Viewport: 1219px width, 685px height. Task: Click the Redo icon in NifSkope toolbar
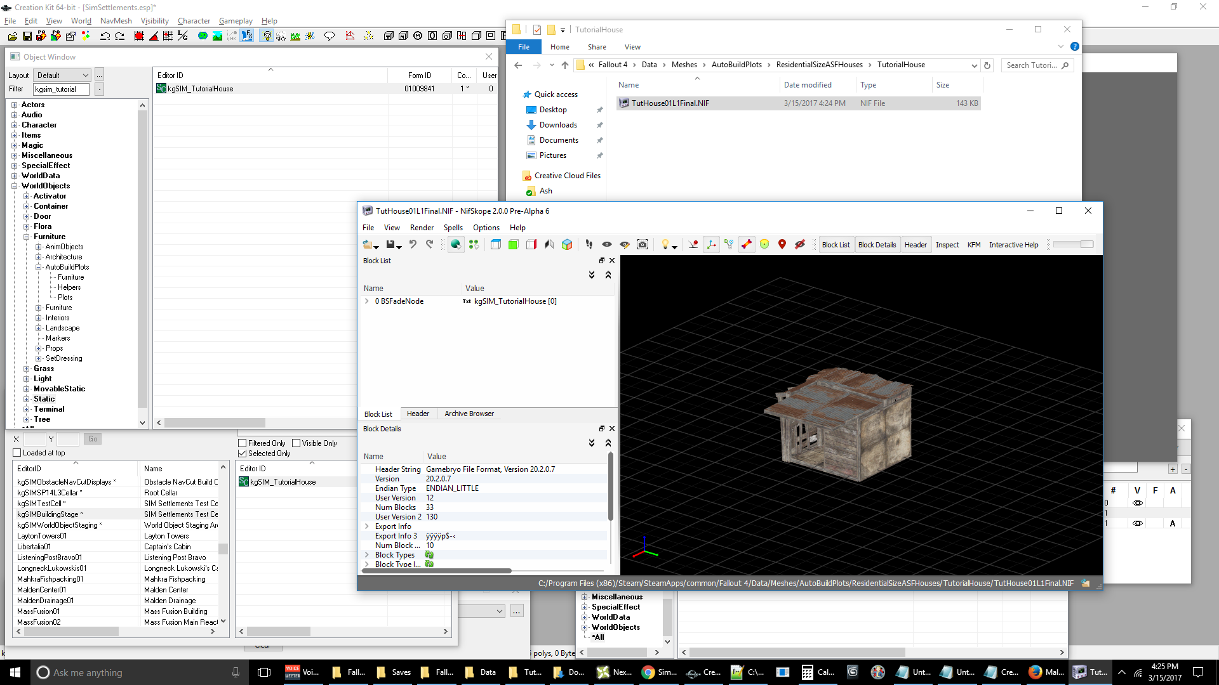430,245
